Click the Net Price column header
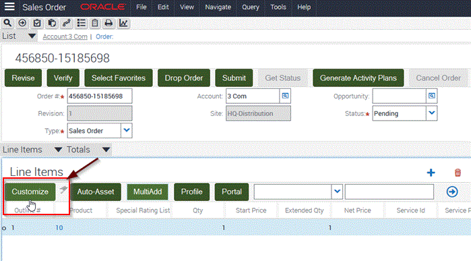Image resolution: width=471 pixels, height=261 pixels. coord(357,210)
